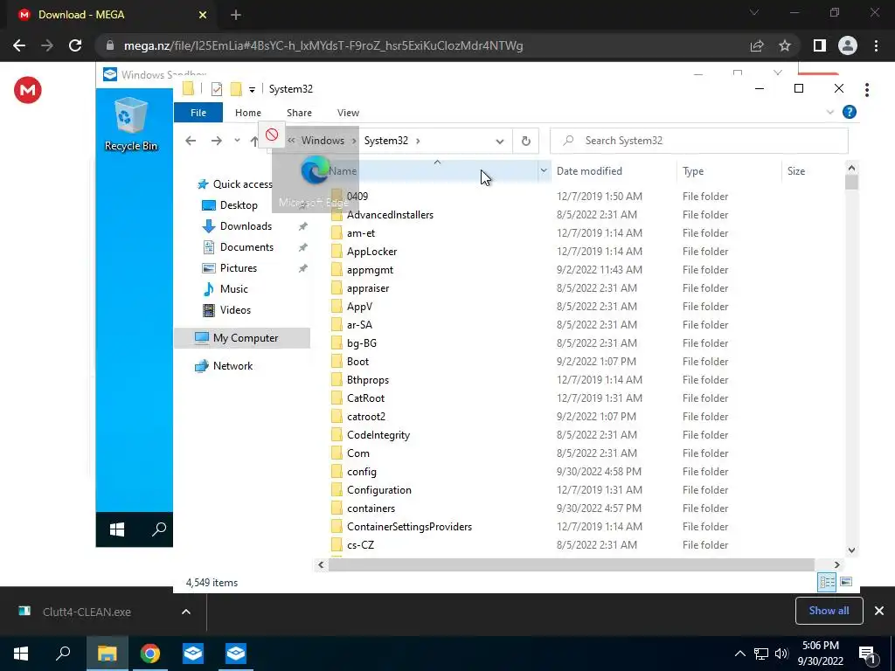Open the Clutt4-CLEAN.exe download item

87,612
